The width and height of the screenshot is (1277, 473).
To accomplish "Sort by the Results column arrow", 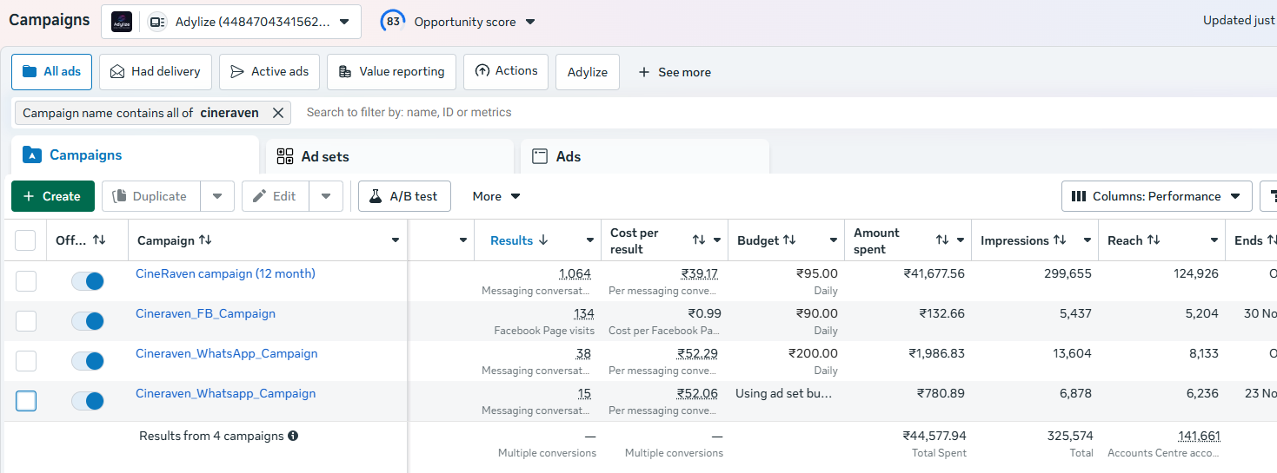I will [543, 240].
